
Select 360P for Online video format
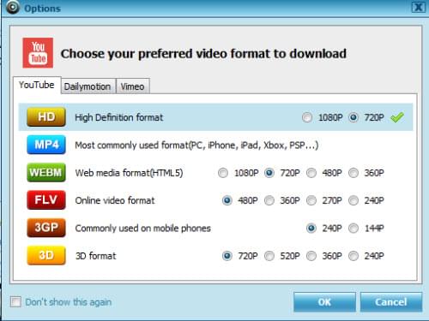(269, 200)
